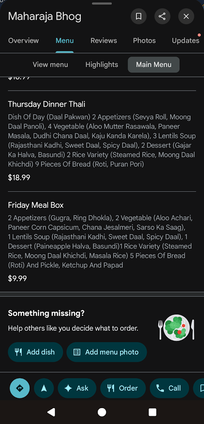The image size is (204, 424).
Task: Tap the Android home button
Action: (102, 412)
